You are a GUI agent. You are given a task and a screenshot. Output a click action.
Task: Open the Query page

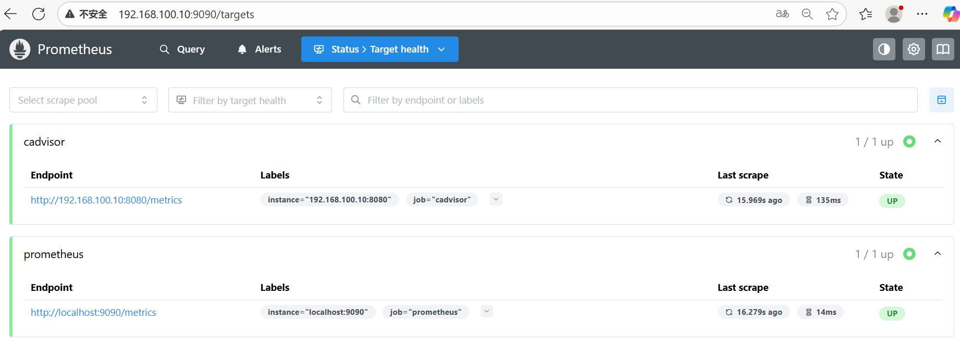click(x=182, y=49)
